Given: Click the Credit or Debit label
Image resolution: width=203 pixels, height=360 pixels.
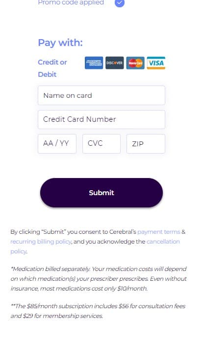Looking at the screenshot, I should pos(52,68).
